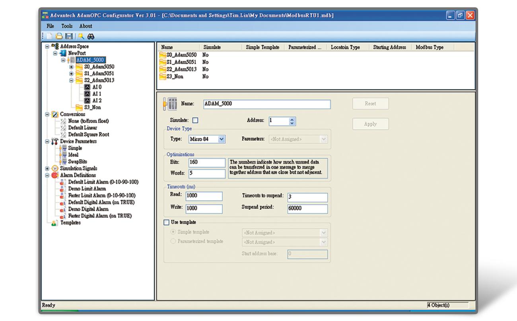Select "Default Limit Alarm (0-10-90-100)" tree item
Screen dimensions: 517x321
103,182
